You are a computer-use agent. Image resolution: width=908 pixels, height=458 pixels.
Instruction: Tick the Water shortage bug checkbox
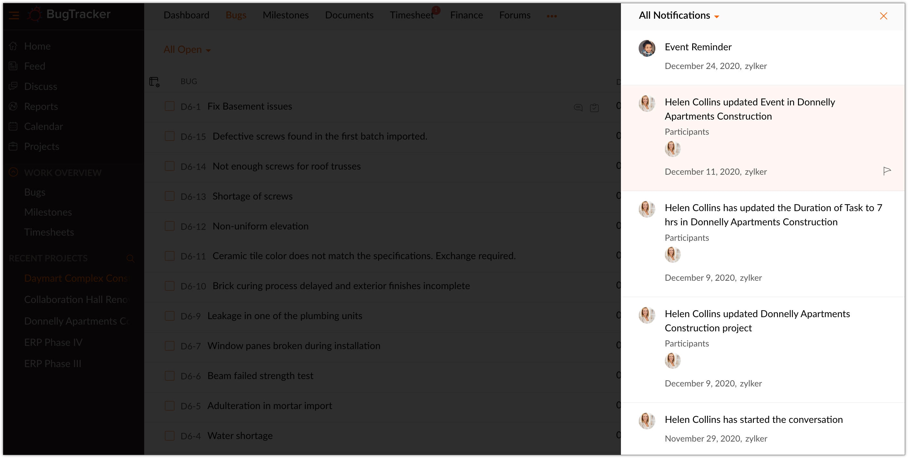(170, 436)
